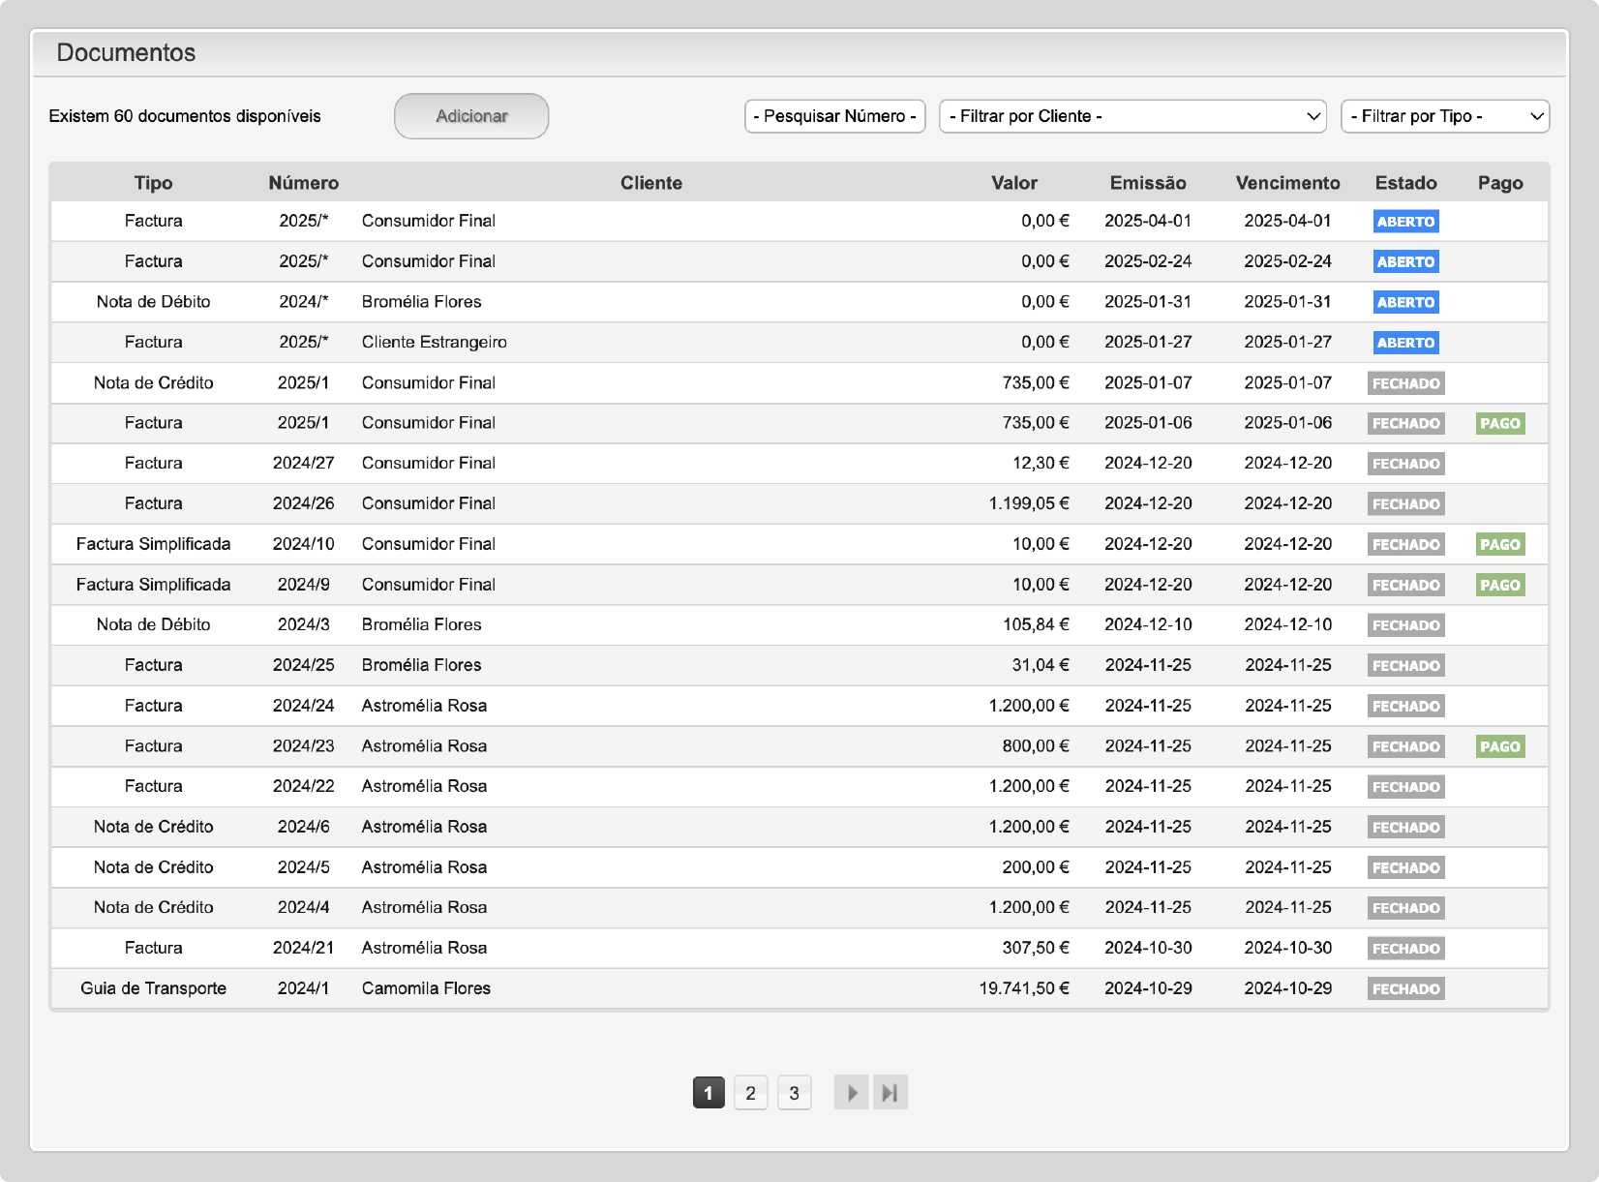This screenshot has width=1599, height=1182.
Task: Open the Filtrar por Cliente dropdown
Action: (x=1132, y=116)
